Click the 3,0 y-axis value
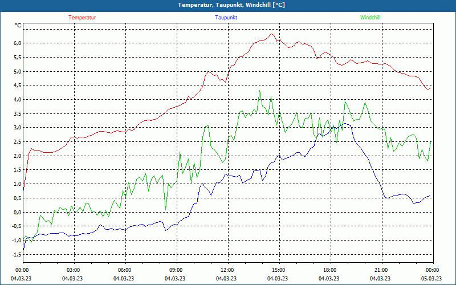This screenshot has width=456, height=285. [18, 128]
